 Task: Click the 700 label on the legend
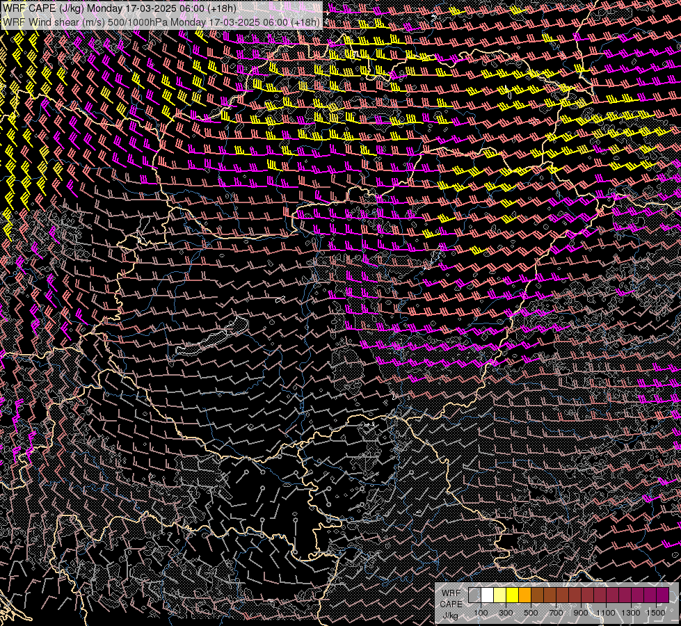556,613
